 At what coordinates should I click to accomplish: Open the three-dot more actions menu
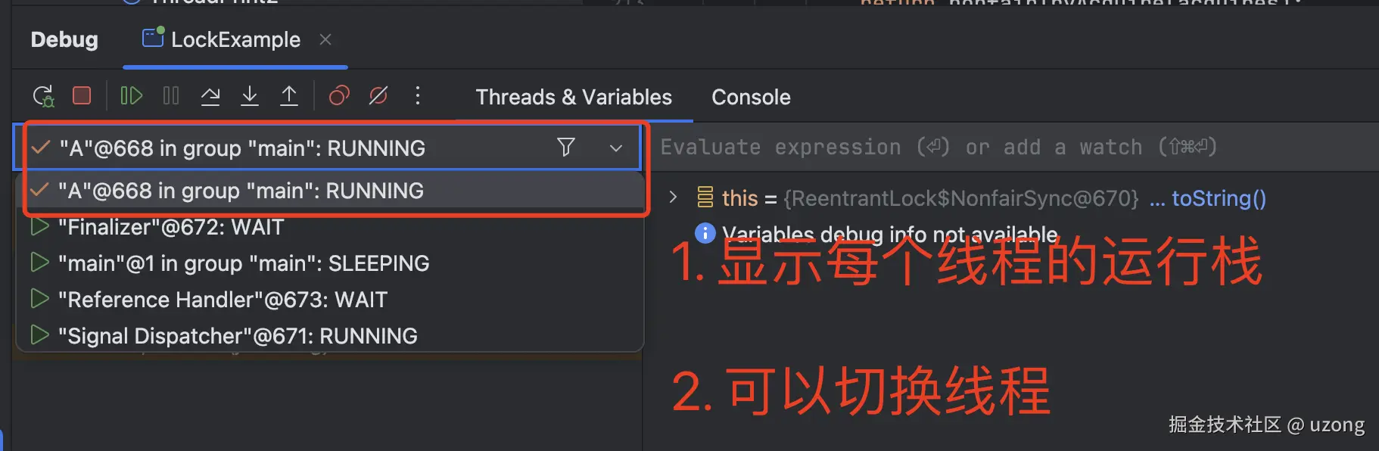point(418,95)
